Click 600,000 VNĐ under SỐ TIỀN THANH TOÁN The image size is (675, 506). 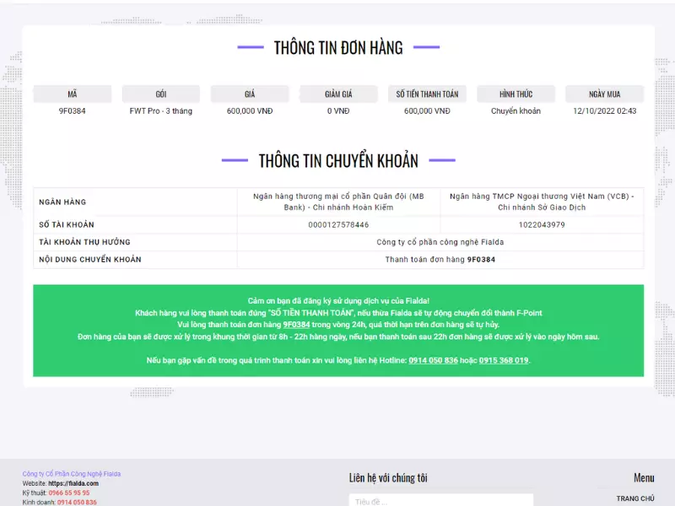point(427,110)
